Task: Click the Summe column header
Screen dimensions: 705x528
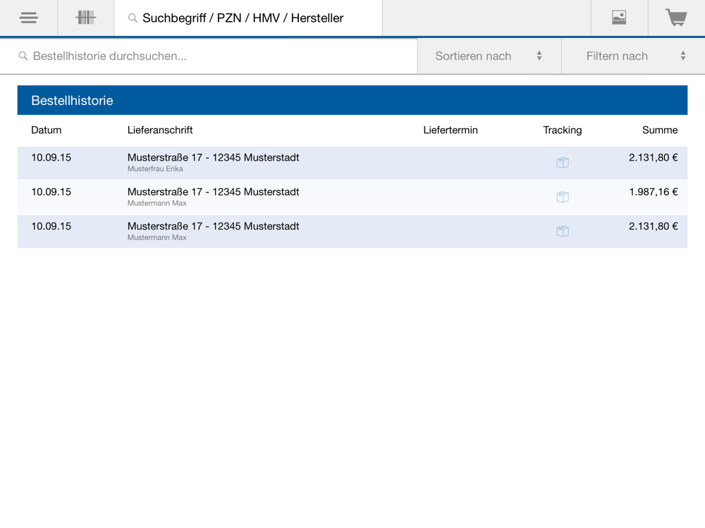Action: click(660, 130)
